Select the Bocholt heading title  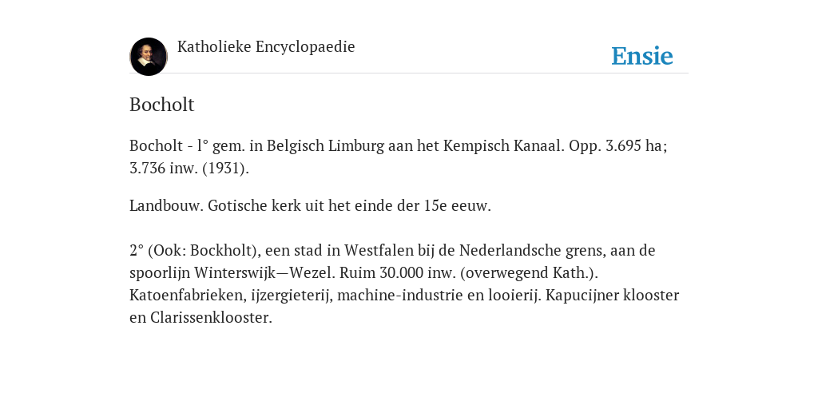tap(161, 105)
